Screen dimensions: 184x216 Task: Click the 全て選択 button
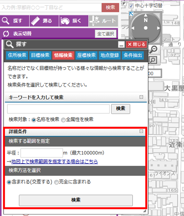pos(106,34)
